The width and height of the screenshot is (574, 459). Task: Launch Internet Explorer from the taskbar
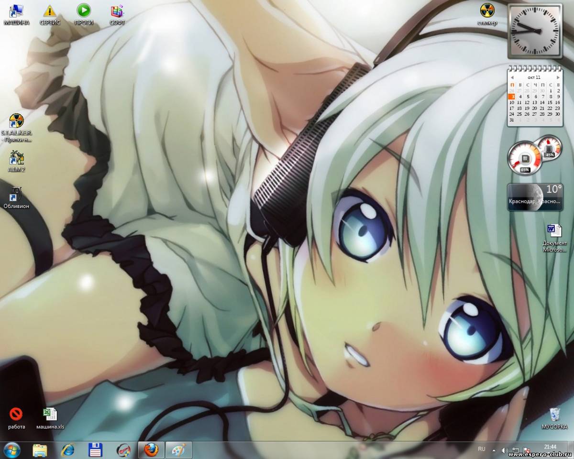(x=68, y=450)
